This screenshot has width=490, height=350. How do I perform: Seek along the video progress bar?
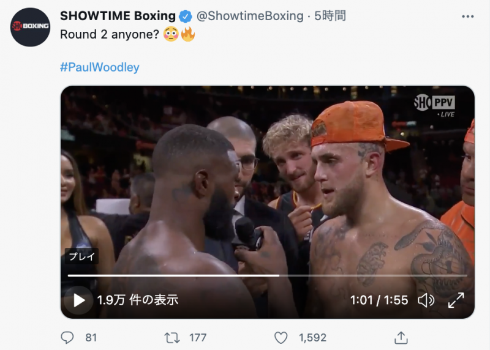tap(268, 275)
